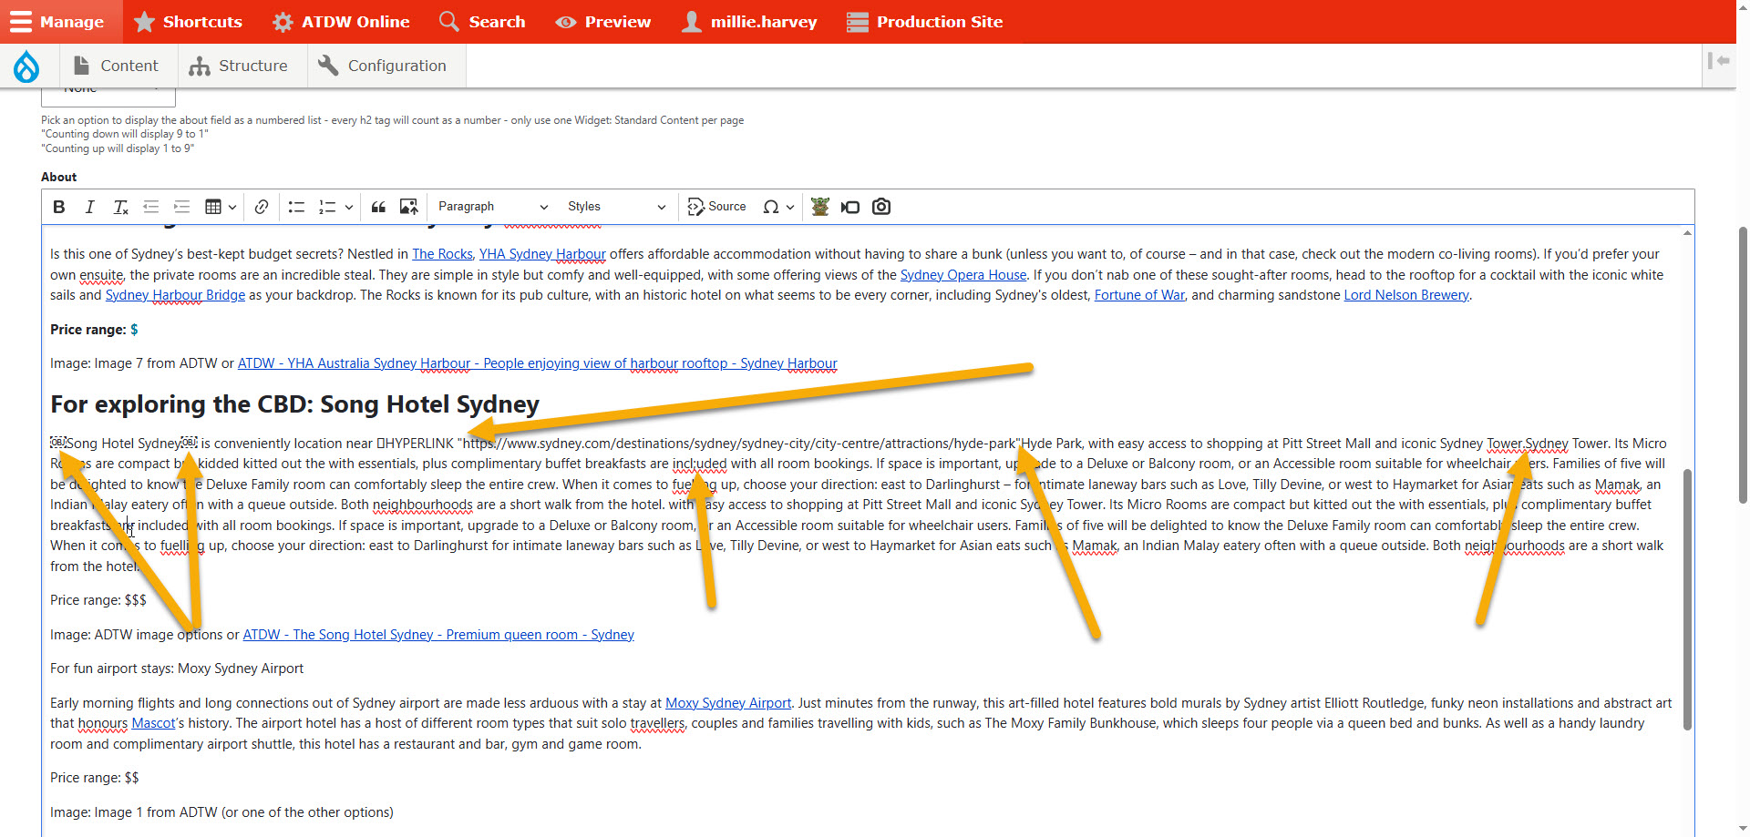Toggle italic formatting in the About editor
Screen dimensions: 1750x837
point(89,207)
